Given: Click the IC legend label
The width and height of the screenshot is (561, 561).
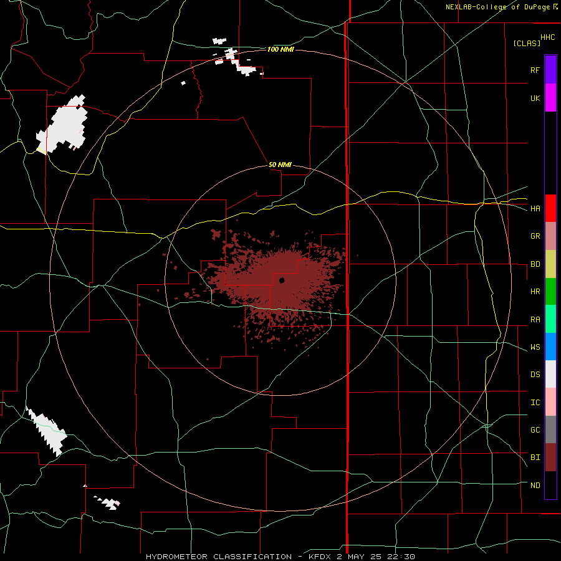Looking at the screenshot, I should point(535,403).
